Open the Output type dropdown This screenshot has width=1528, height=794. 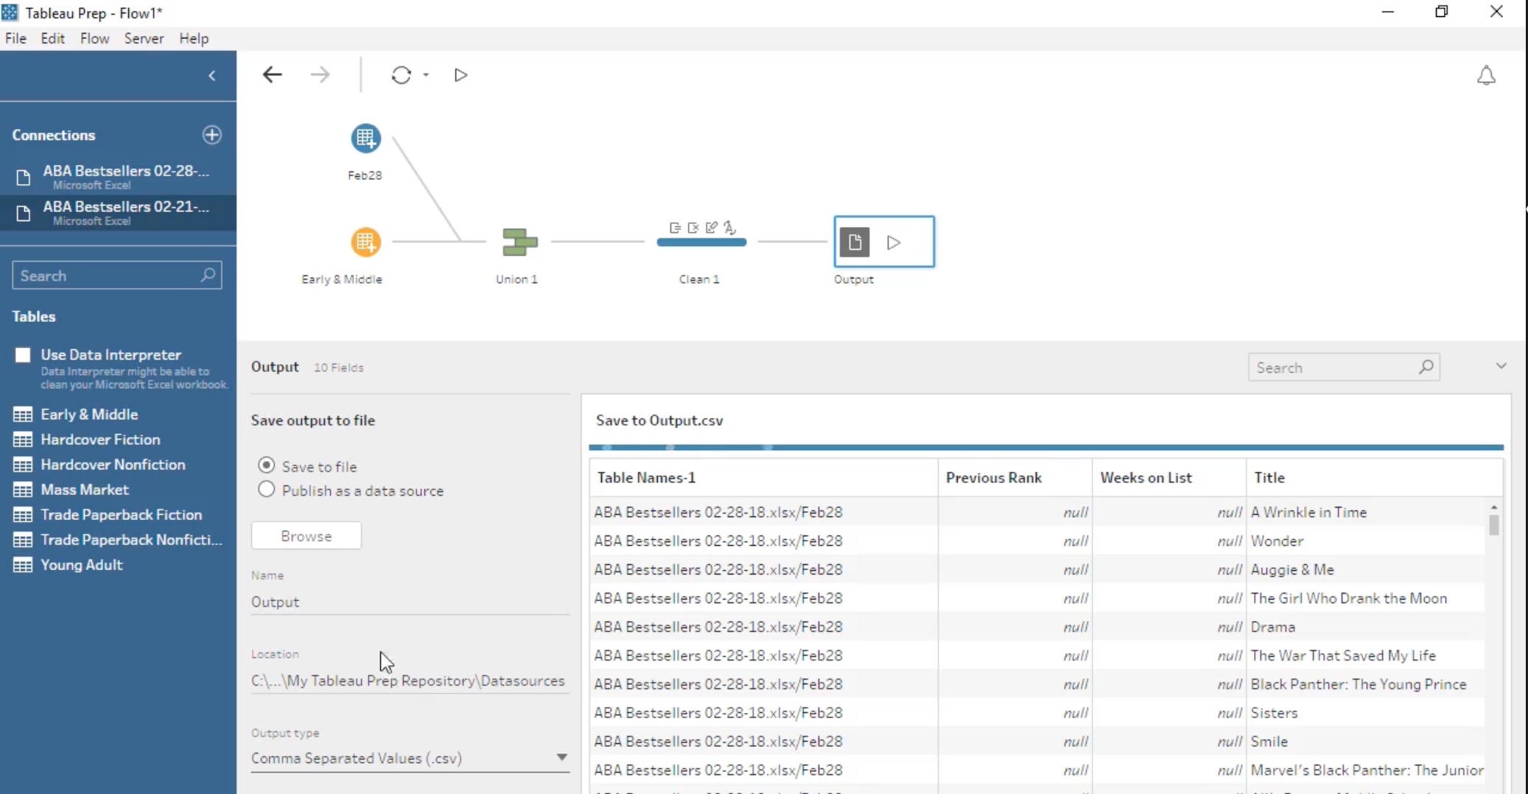tap(410, 758)
